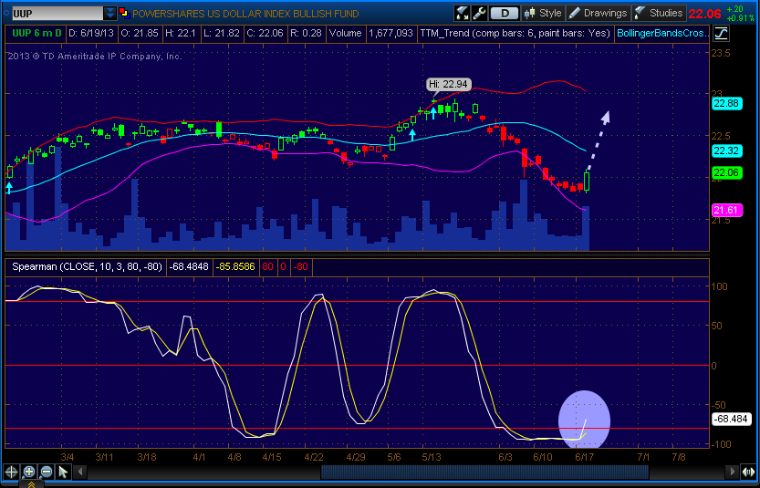The height and width of the screenshot is (488, 760).
Task: Click the UUP symbol input field
Action: click(57, 13)
